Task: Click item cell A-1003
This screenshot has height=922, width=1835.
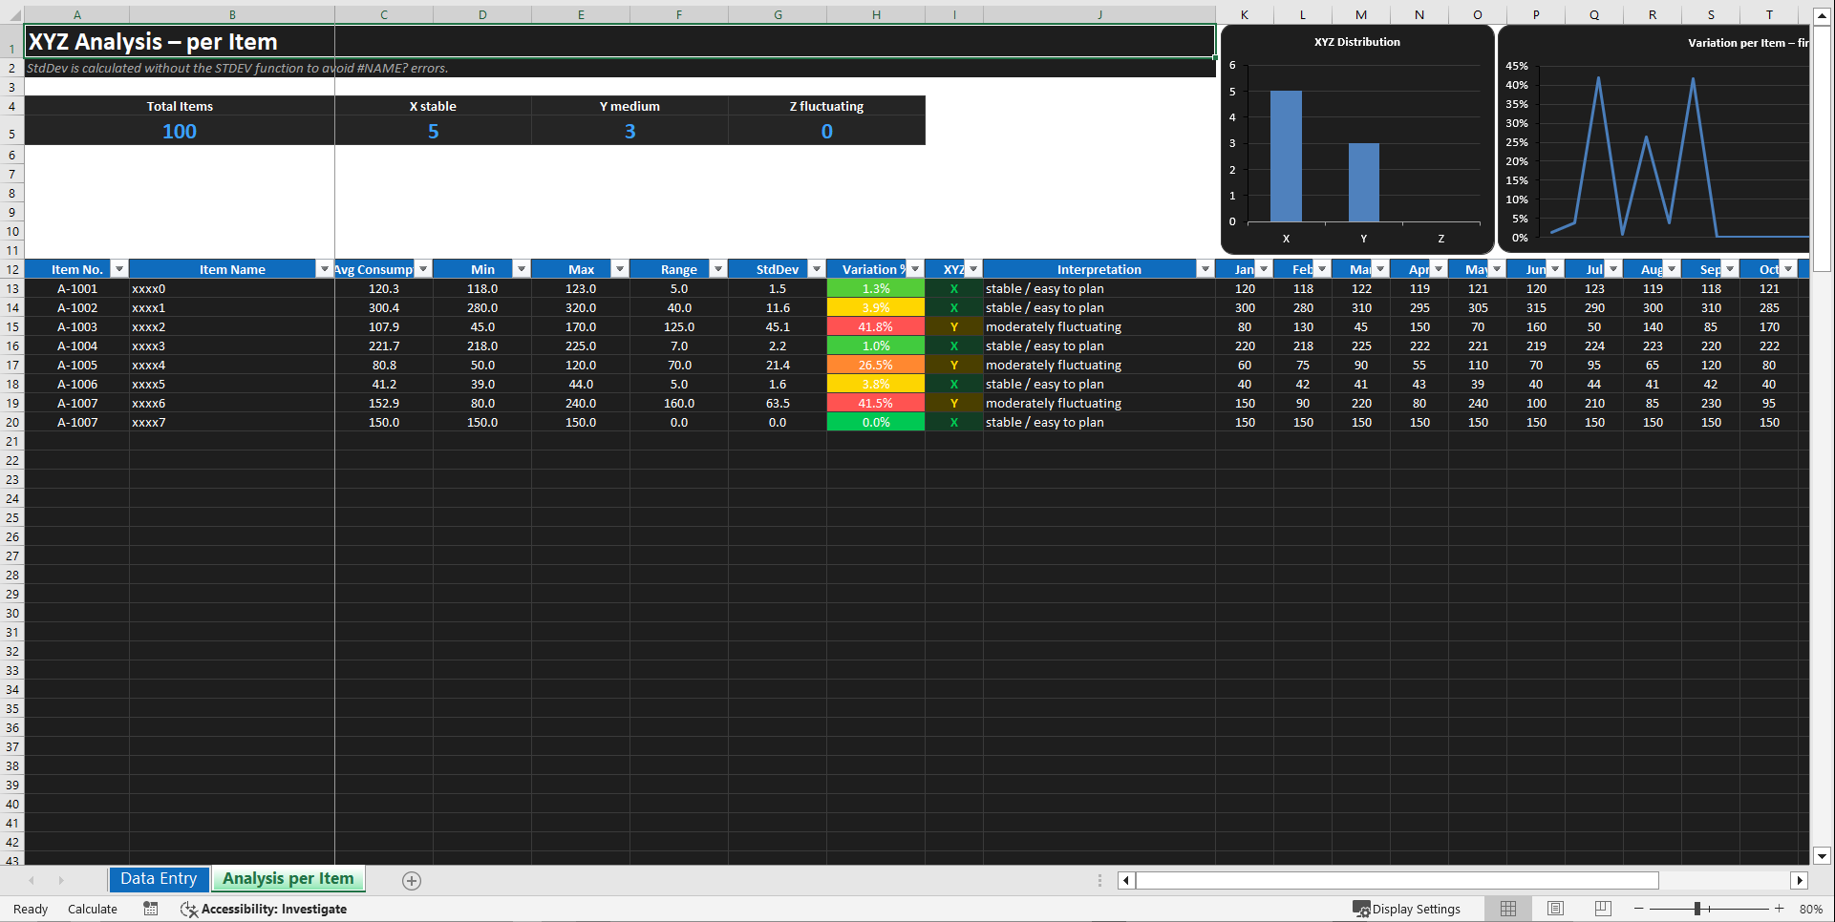Action: (x=76, y=326)
